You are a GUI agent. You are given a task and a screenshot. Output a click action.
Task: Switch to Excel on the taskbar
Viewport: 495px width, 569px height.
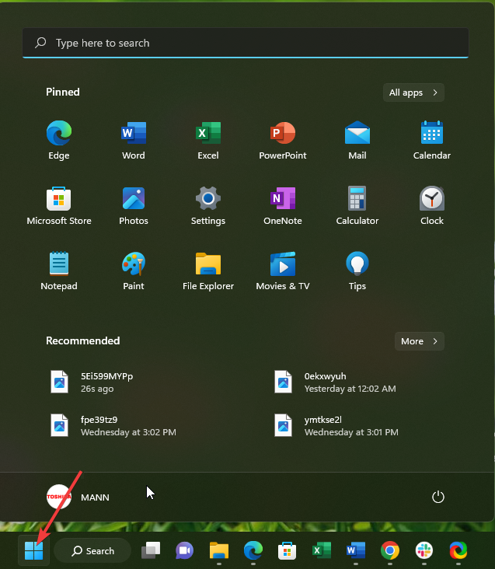[x=321, y=550]
